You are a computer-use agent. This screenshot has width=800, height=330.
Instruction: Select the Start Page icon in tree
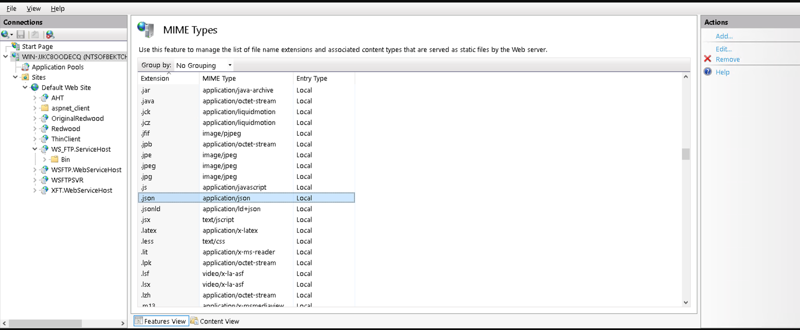[x=16, y=46]
